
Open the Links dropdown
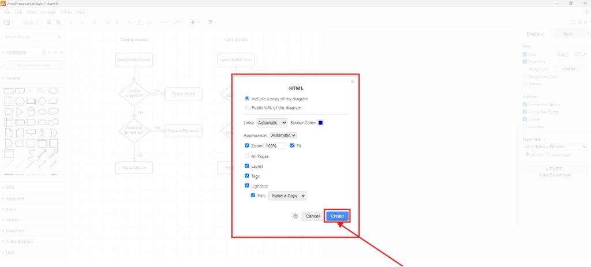click(272, 123)
